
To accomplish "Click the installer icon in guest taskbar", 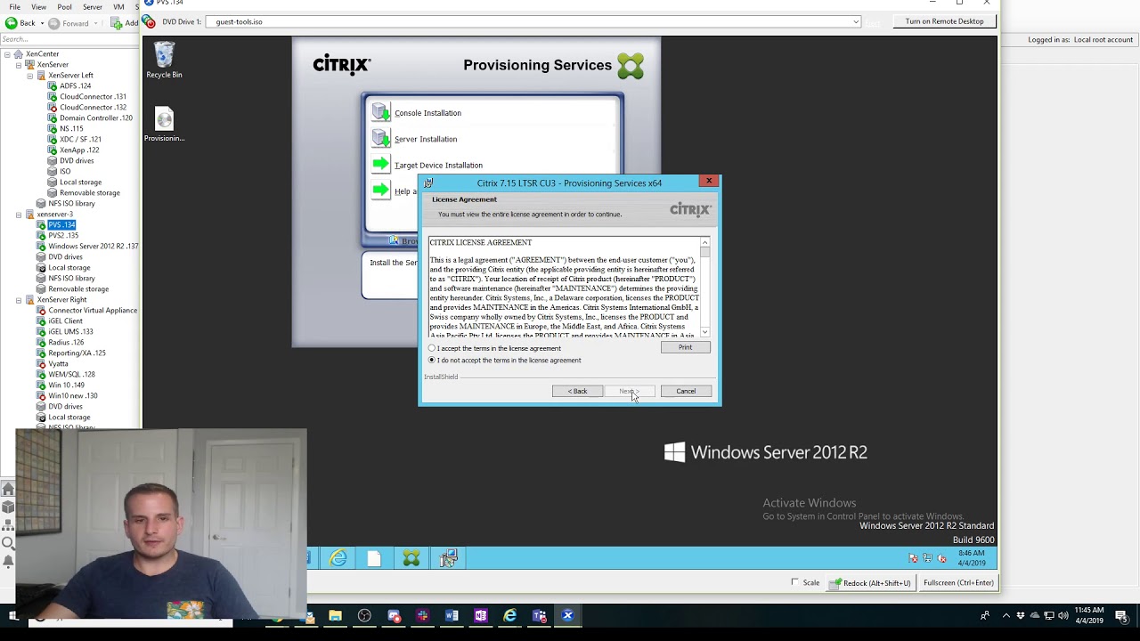I will tap(448, 558).
